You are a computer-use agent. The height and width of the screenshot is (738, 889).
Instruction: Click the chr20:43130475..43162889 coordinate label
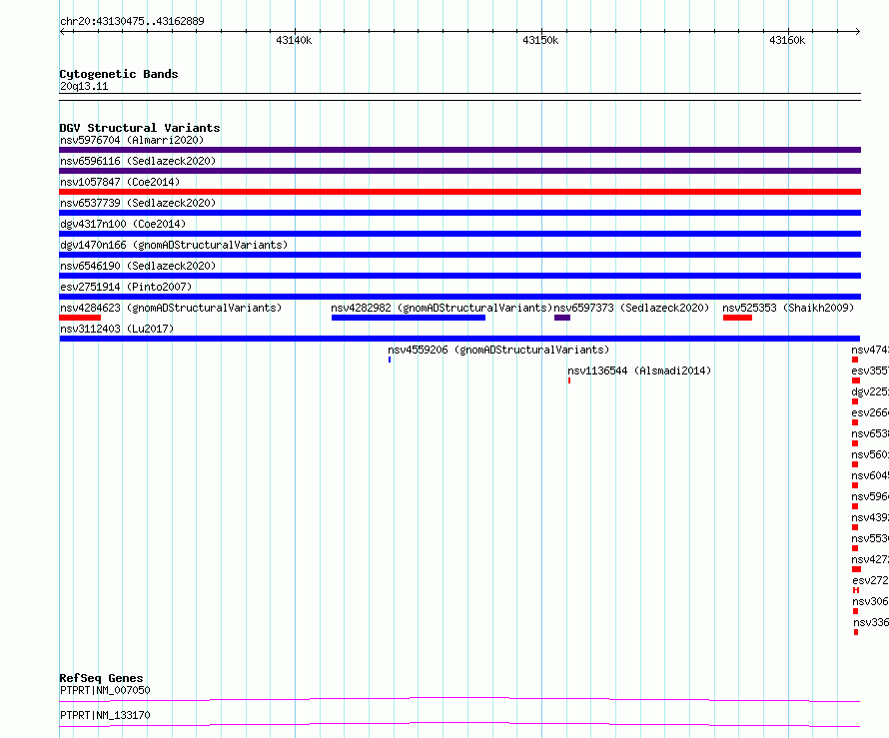coord(132,21)
